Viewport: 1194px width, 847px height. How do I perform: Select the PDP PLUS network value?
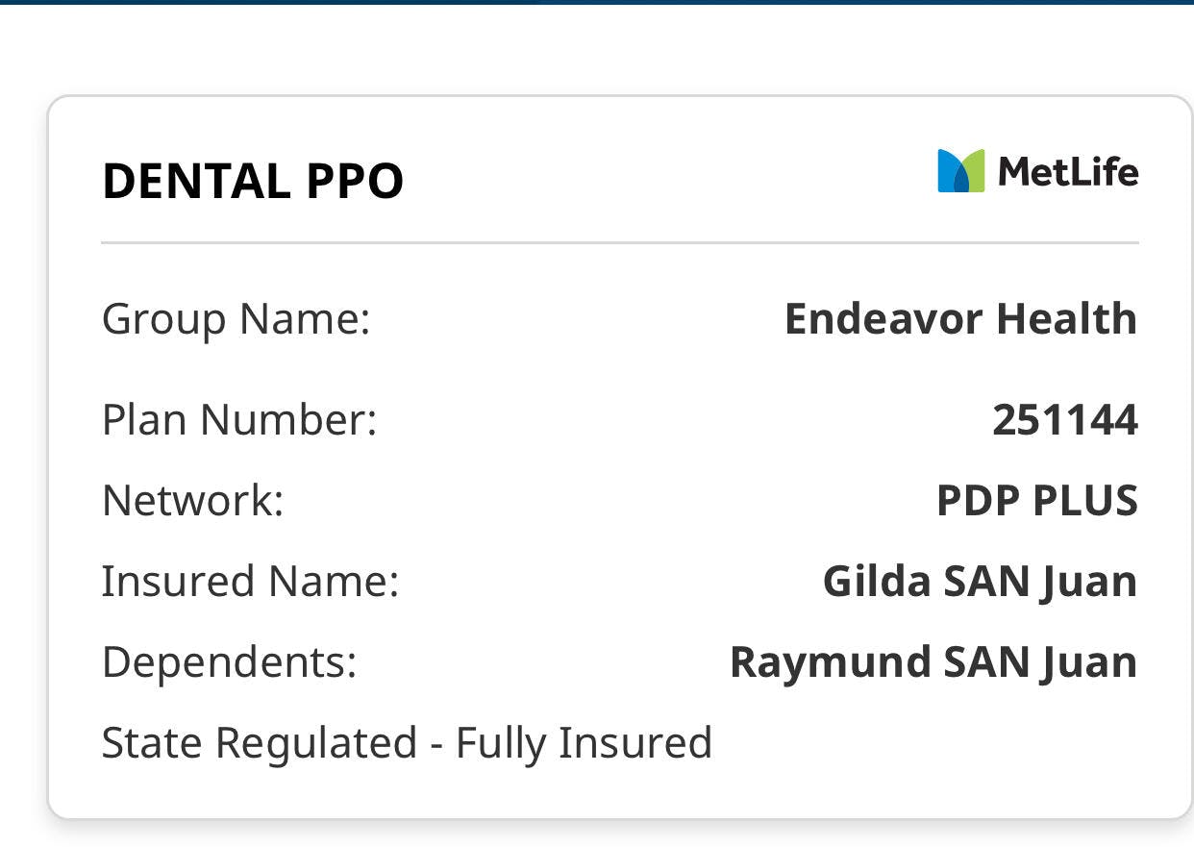click(1036, 501)
